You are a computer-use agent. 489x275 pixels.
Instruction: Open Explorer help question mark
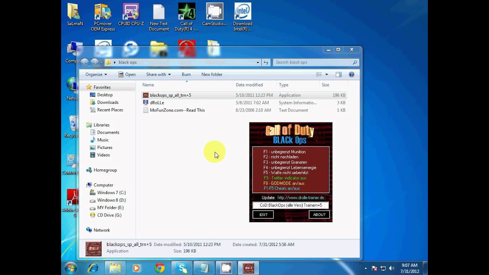click(x=351, y=74)
